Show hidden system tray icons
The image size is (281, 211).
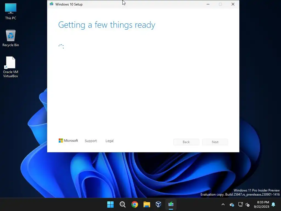coord(223,204)
